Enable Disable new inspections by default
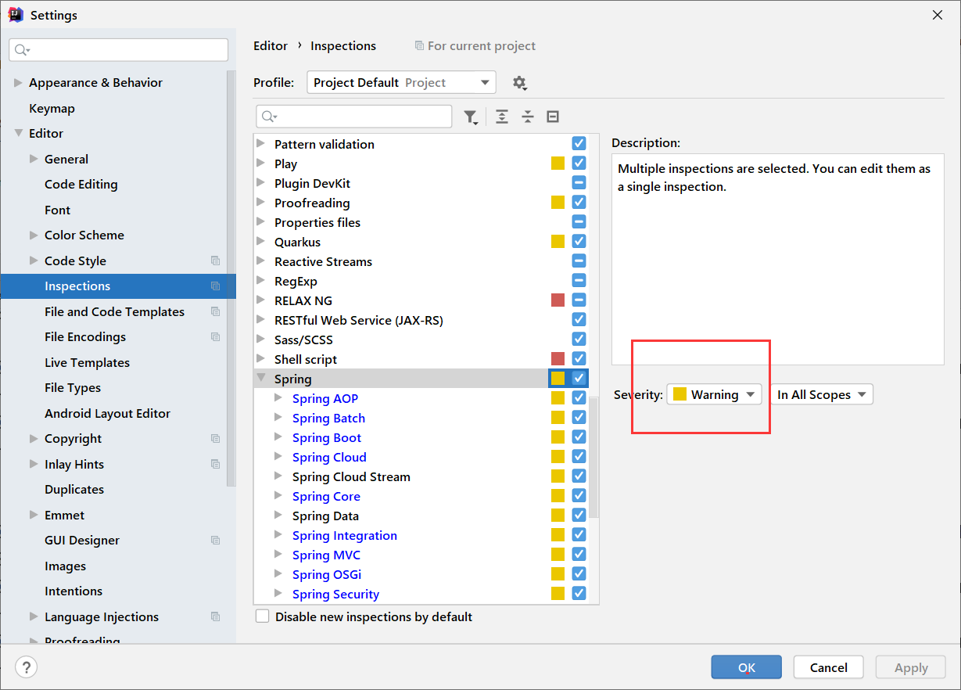This screenshot has width=961, height=690. 263,616
